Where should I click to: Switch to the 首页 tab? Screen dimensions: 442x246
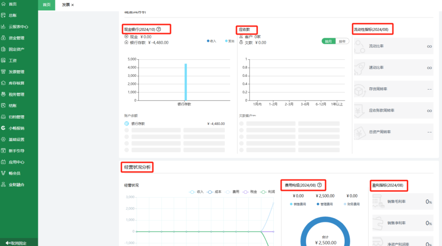click(47, 5)
